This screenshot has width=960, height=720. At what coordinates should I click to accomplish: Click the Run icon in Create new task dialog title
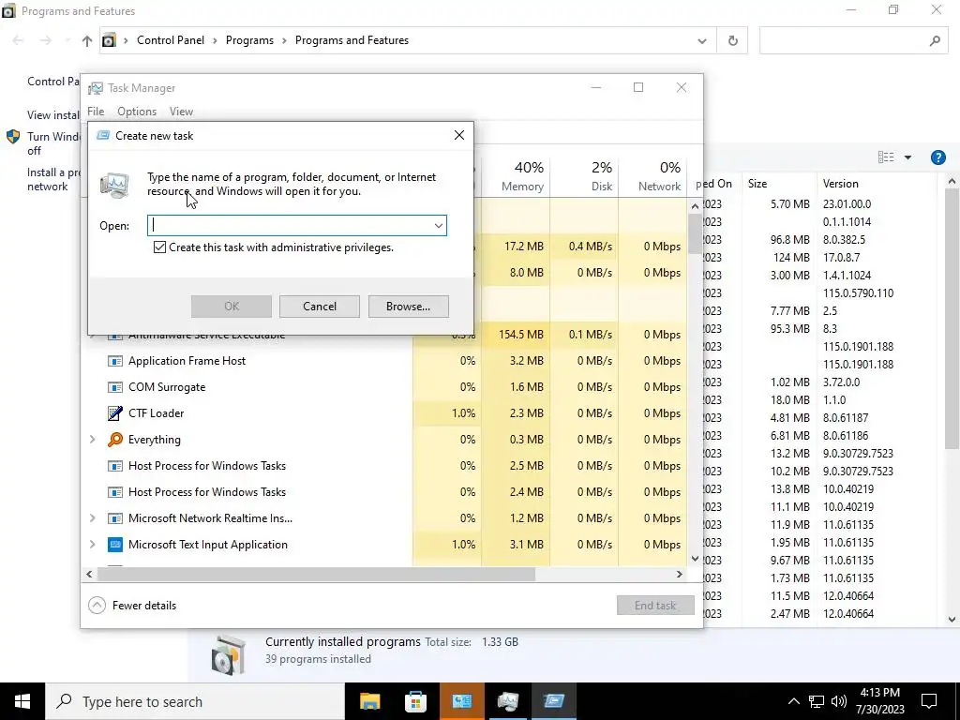click(103, 135)
